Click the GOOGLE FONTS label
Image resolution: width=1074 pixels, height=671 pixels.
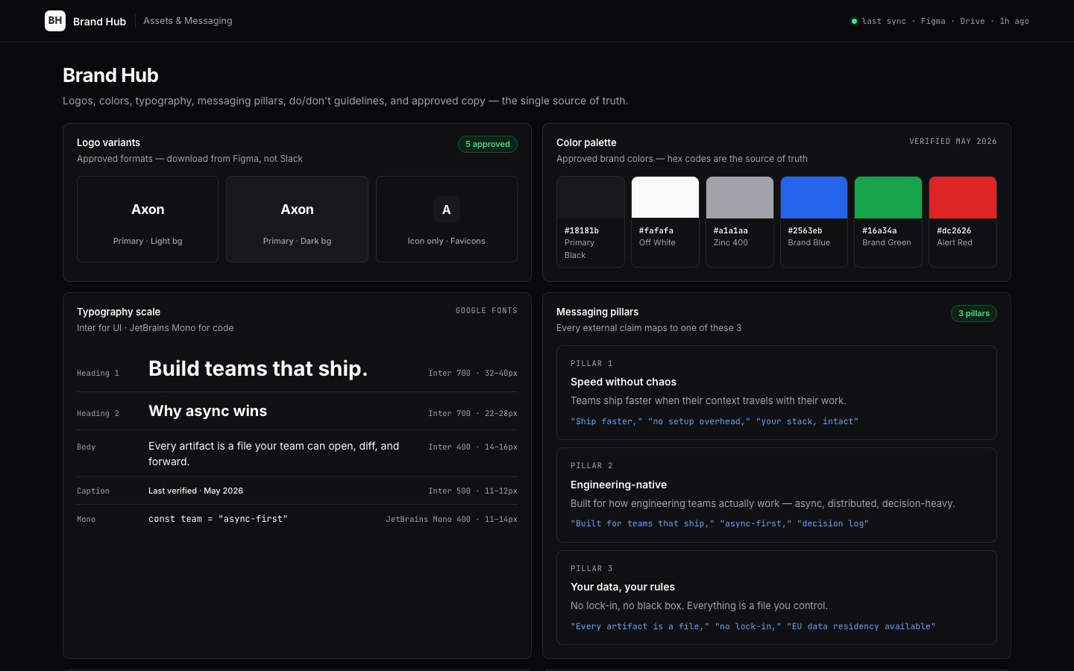(486, 310)
